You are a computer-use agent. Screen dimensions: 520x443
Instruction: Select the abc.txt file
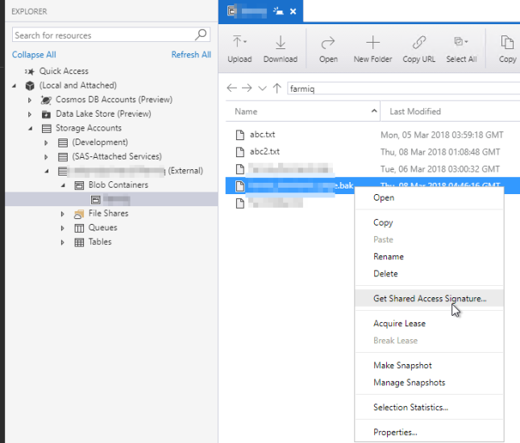(262, 135)
